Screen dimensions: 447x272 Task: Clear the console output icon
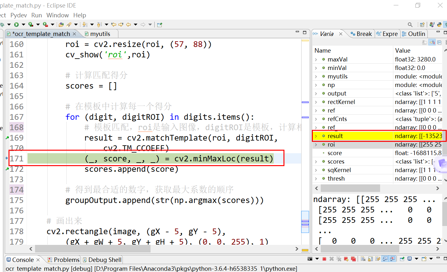[363, 259]
